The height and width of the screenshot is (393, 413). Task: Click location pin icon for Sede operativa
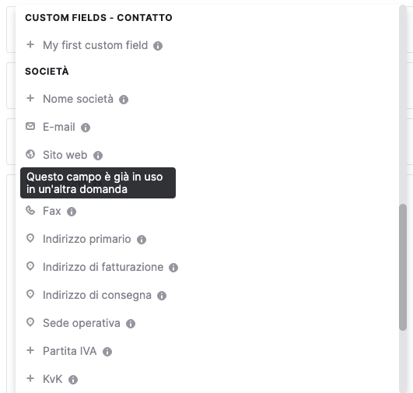[x=30, y=322]
